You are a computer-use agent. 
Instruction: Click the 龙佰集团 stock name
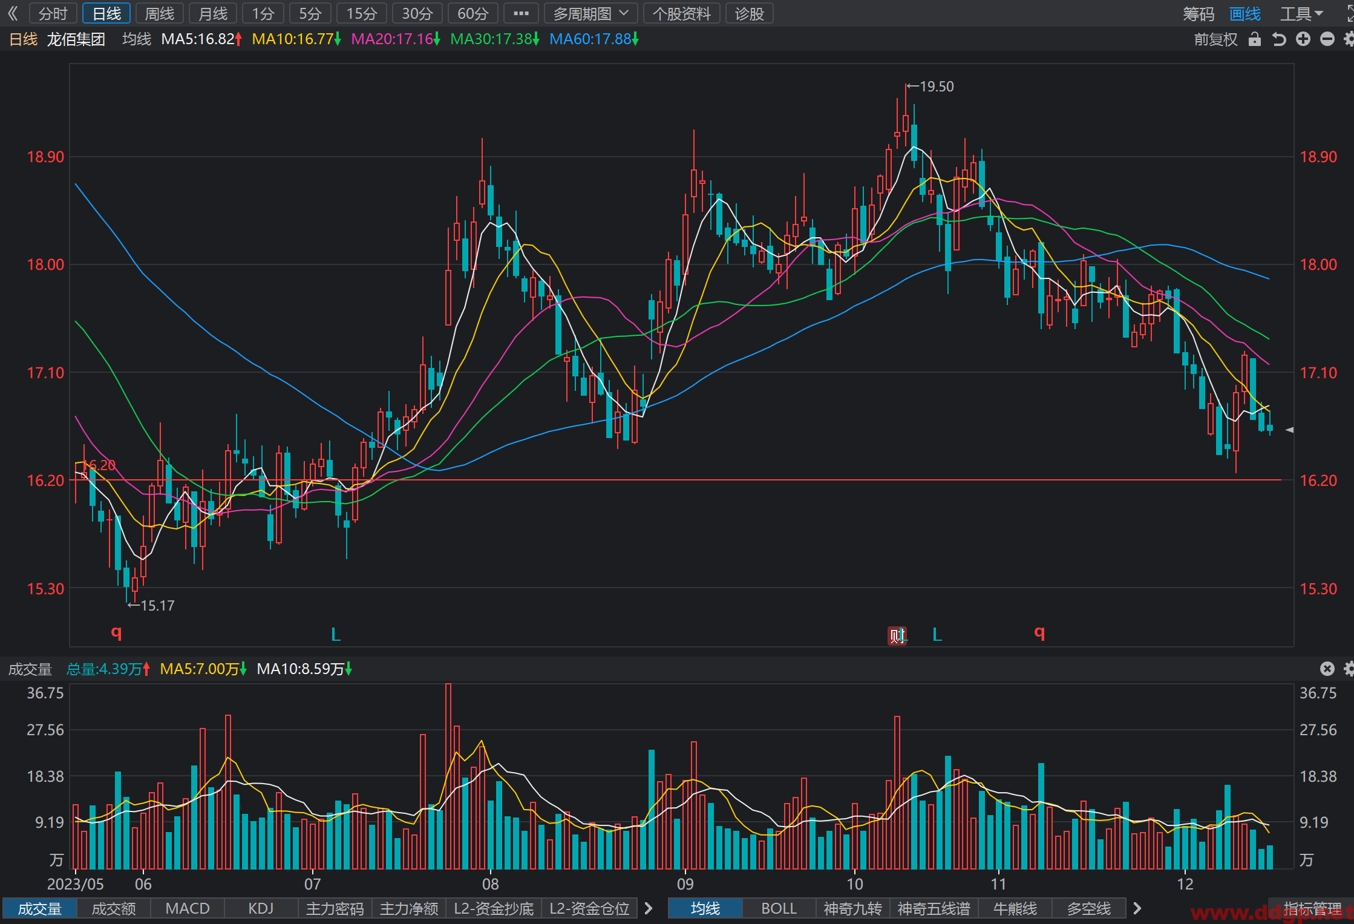(x=76, y=39)
